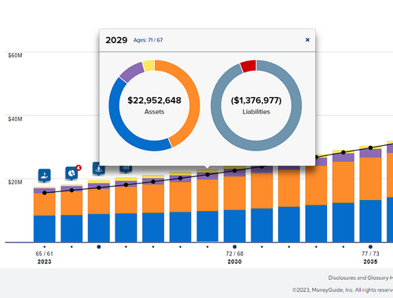Click the $20M axis label
The height and width of the screenshot is (298, 393).
15,182
